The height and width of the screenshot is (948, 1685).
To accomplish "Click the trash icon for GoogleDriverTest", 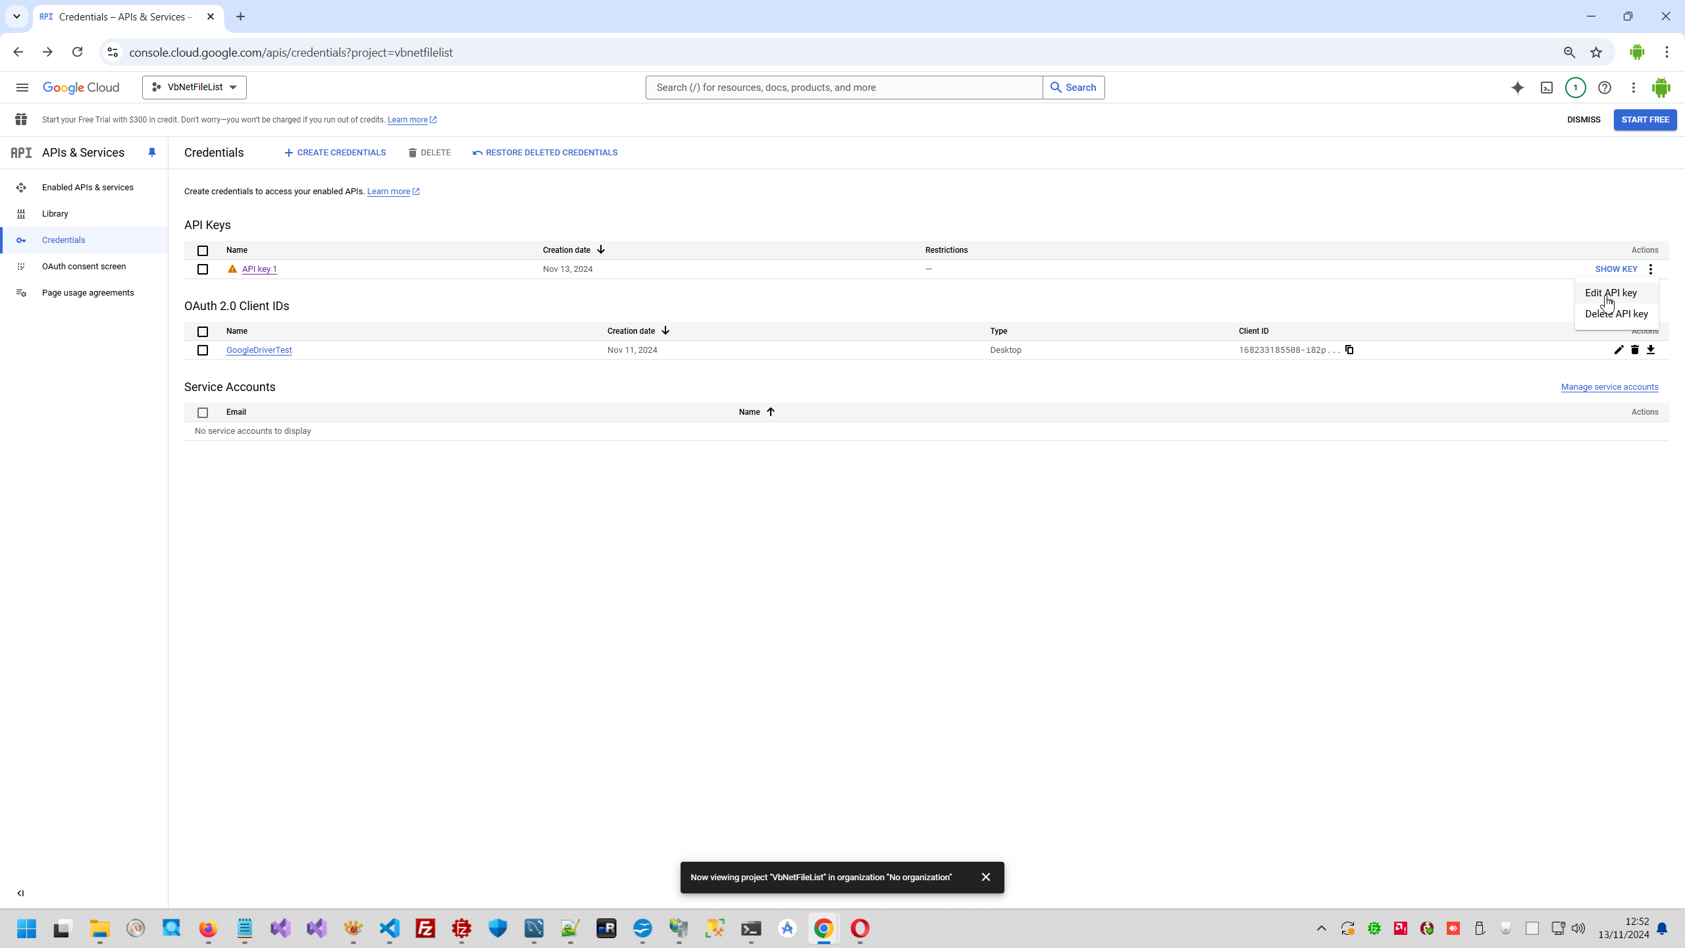I will (x=1634, y=350).
